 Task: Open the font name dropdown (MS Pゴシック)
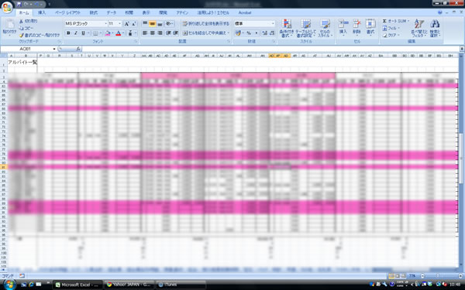point(105,24)
